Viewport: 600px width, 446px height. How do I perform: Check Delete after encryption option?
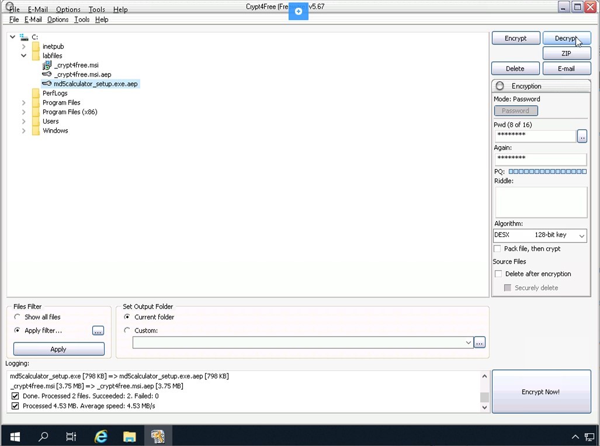[498, 274]
